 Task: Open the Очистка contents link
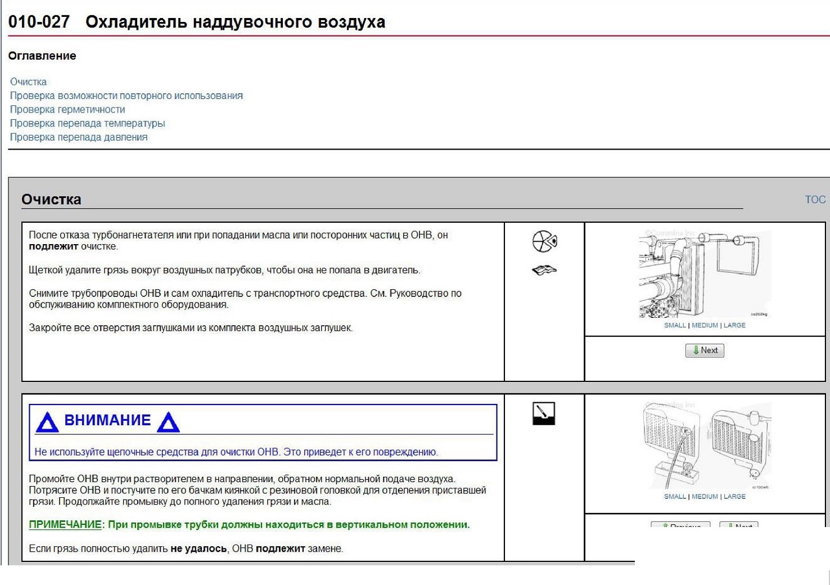coord(28,82)
